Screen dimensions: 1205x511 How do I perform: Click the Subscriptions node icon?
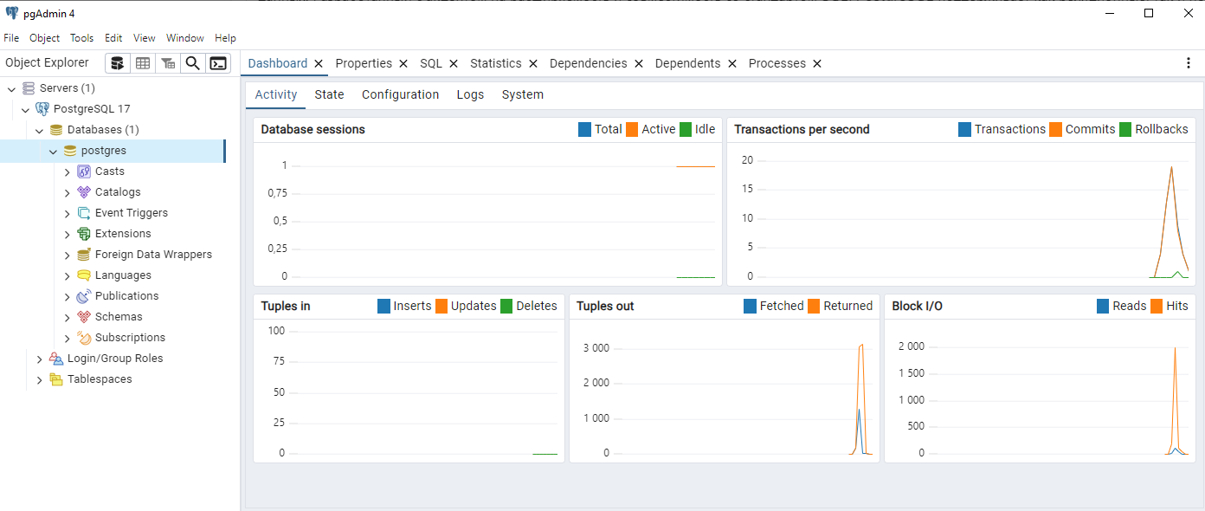click(84, 338)
